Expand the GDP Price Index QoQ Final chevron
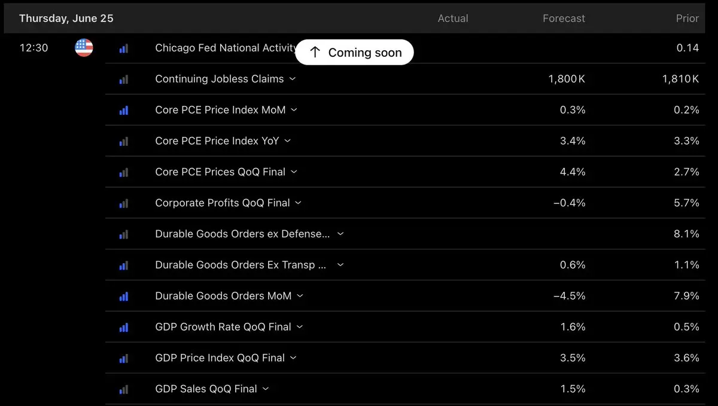Screen dimensions: 718x406 [293, 358]
